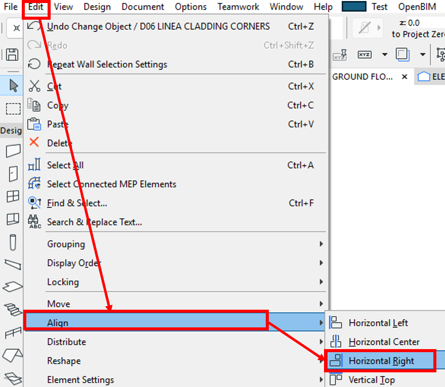Image resolution: width=445 pixels, height=387 pixels.
Task: Select the Roof tool
Action: pos(13,355)
